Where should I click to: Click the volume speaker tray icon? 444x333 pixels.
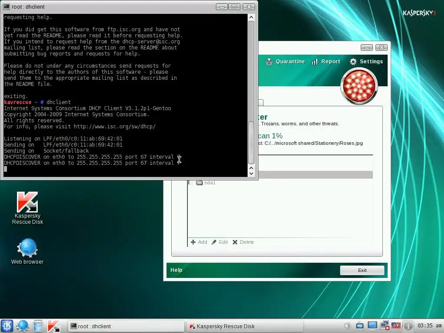tap(347, 326)
